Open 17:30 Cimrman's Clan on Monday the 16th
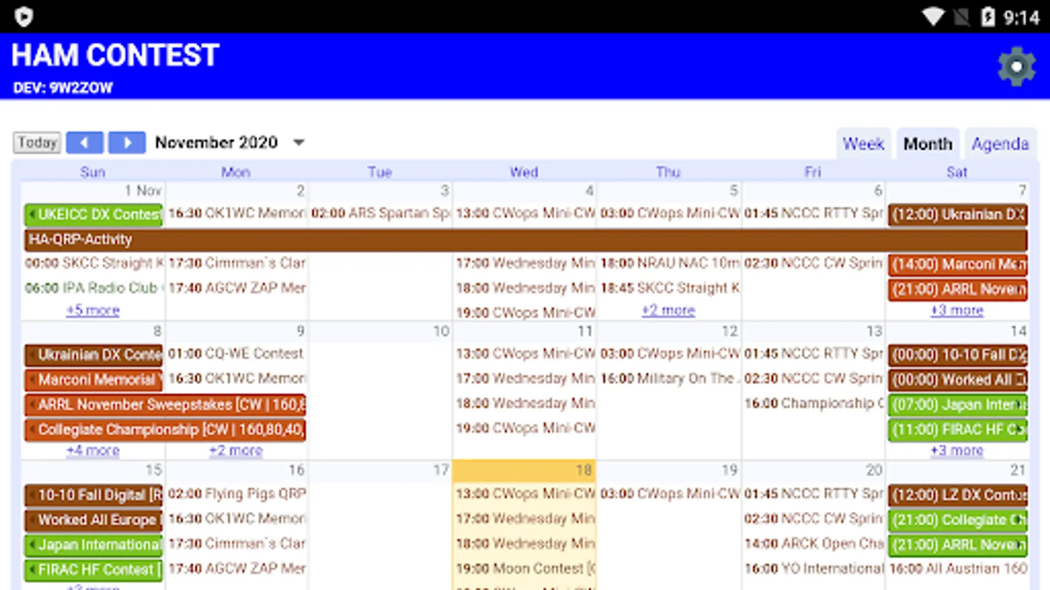 [237, 543]
